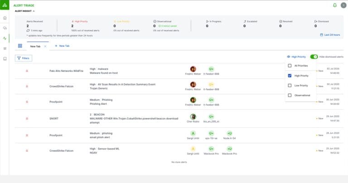
Task: Click priority icon on SNORT row
Action: coord(27,118)
